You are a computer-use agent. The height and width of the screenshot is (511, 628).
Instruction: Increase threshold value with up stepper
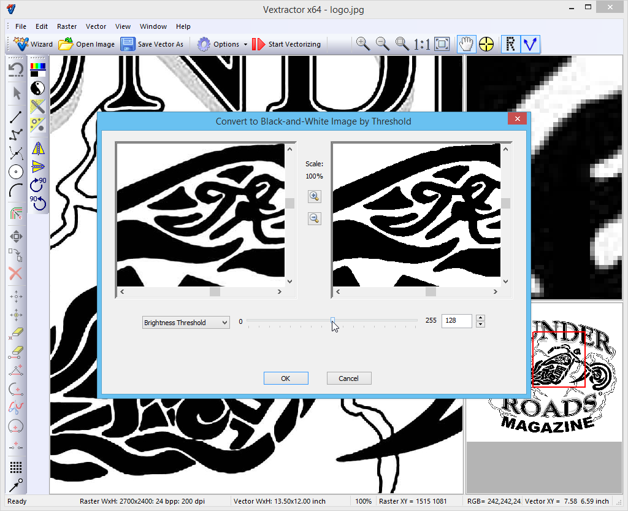[481, 318]
